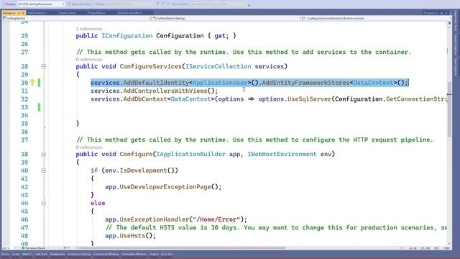Viewport: 460px width, 259px height.
Task: Switch to the ProjectRole.cs tab
Action: (97, 13)
